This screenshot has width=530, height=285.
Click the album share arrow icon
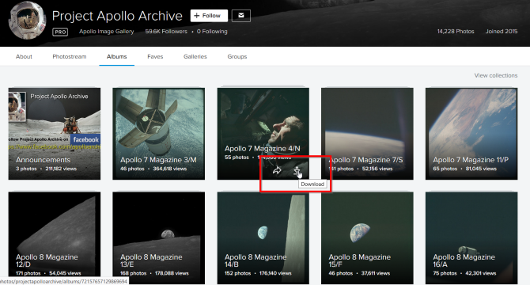277,170
